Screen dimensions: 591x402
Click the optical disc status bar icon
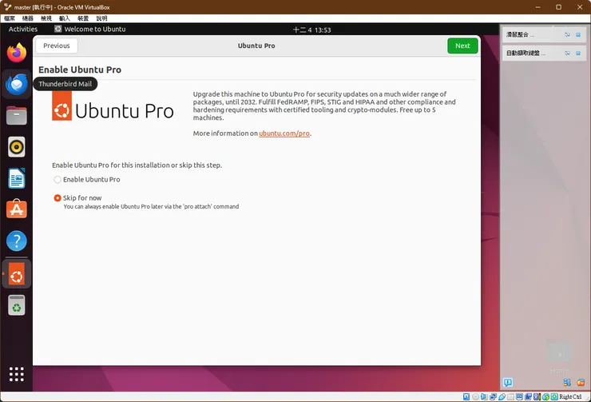[x=476, y=396]
